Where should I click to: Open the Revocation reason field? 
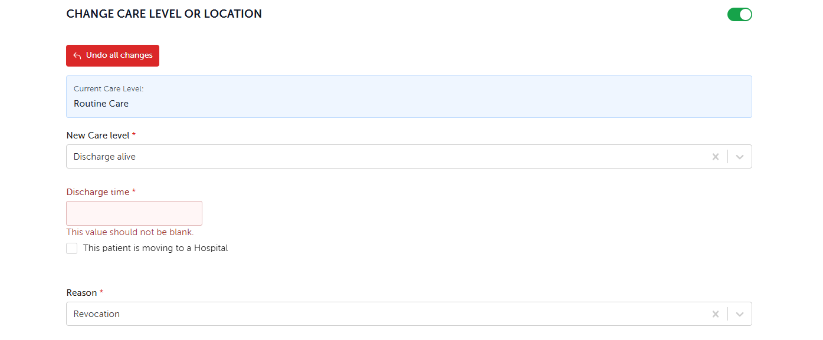(x=409, y=314)
